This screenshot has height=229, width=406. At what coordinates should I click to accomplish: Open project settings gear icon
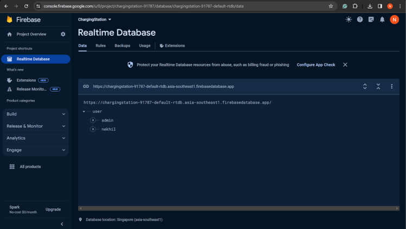tap(63, 34)
